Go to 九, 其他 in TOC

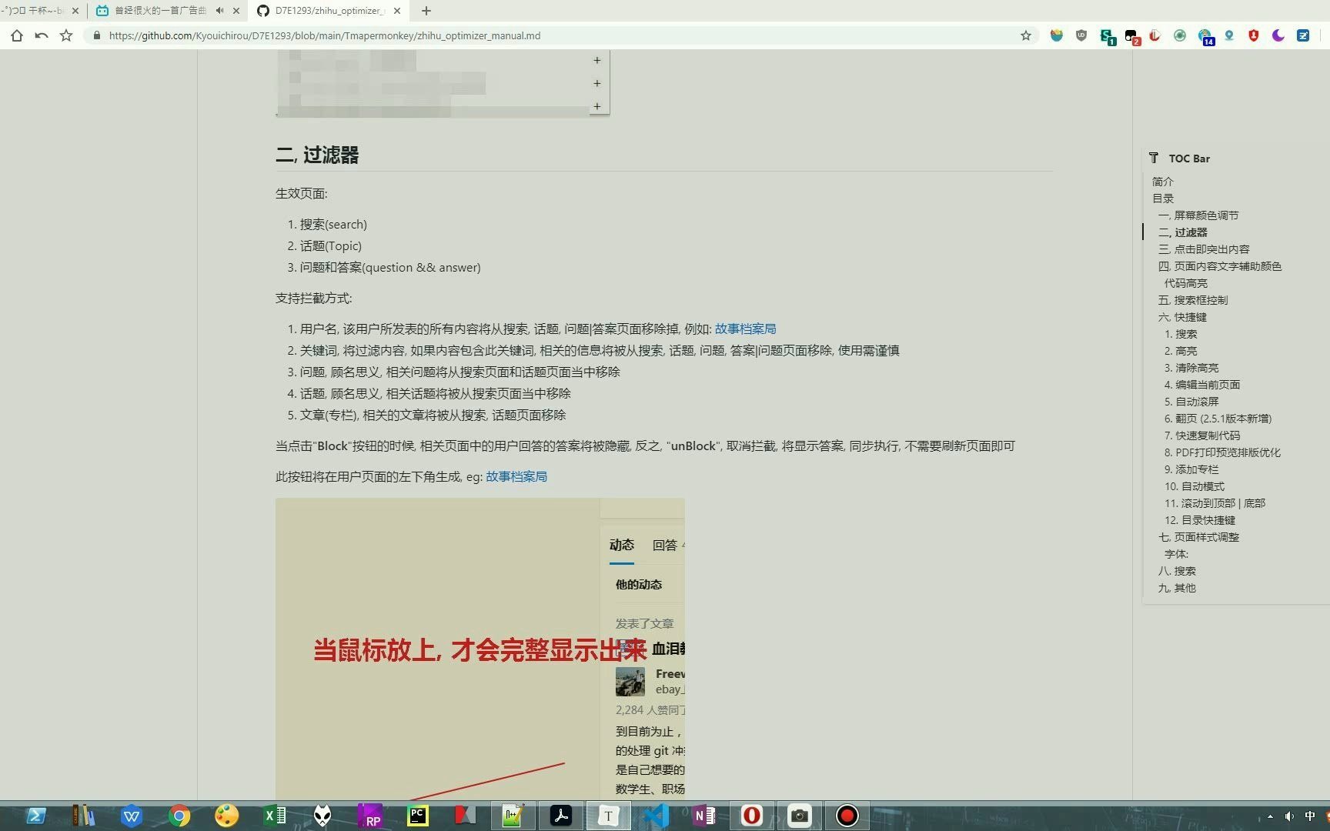(x=1177, y=588)
